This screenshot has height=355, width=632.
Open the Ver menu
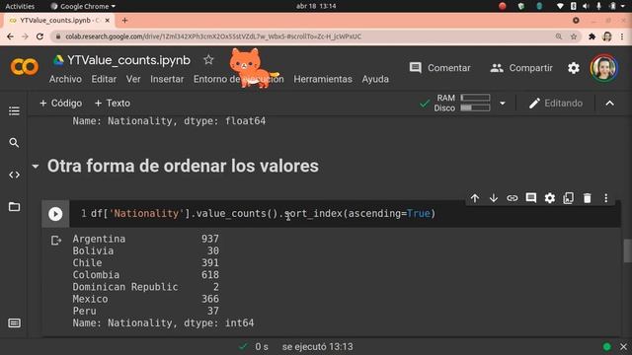pos(133,79)
